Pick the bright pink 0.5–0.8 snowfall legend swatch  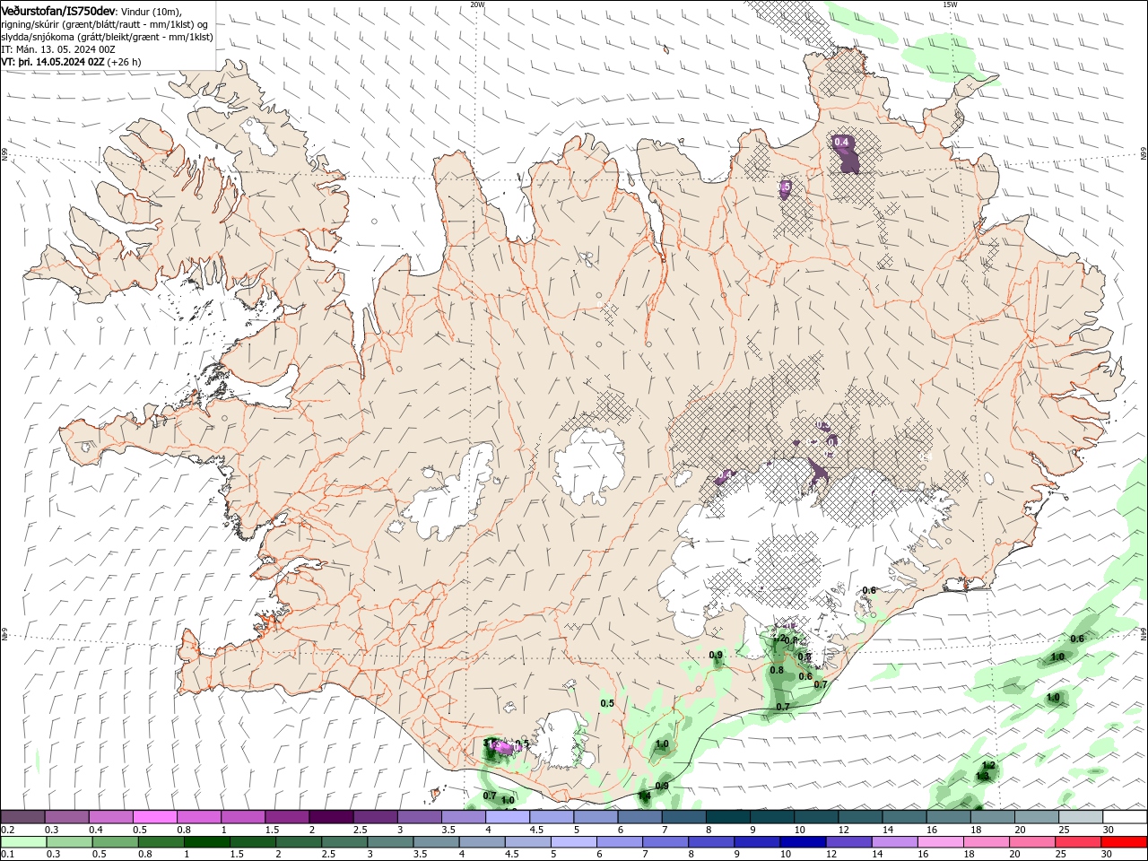[154, 817]
